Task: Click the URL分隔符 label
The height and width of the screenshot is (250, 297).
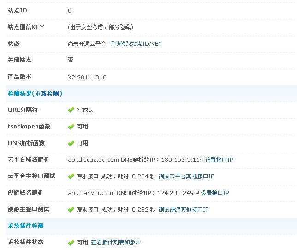Action: tap(23, 110)
